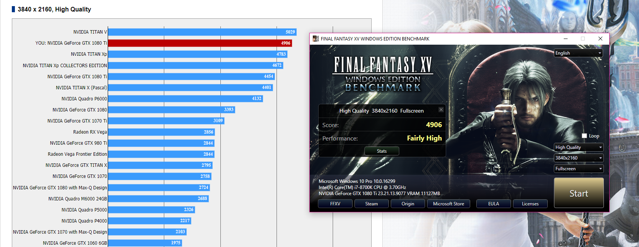Open the Steam store button

[372, 204]
